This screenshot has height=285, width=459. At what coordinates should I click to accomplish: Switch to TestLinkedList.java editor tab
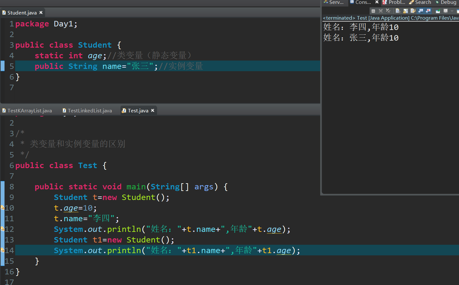pos(87,110)
